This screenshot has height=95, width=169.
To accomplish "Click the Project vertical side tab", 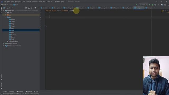I will [x=1, y=10].
